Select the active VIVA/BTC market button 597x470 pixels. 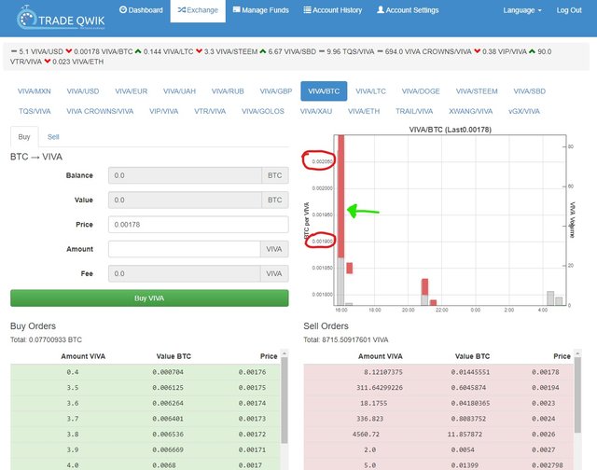324,91
